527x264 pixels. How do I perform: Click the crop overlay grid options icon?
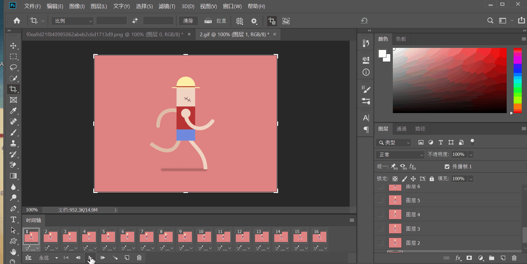click(239, 21)
